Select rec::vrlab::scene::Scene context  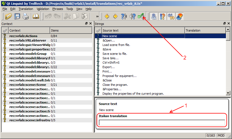coord(47,85)
